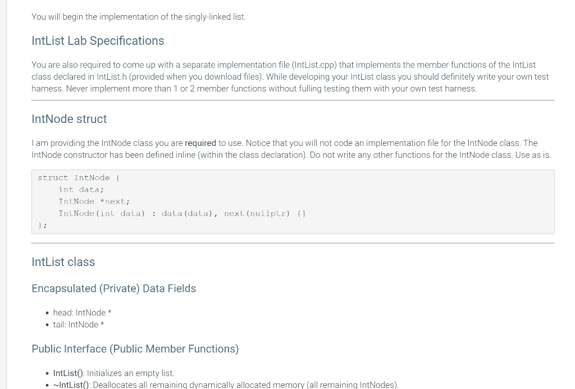
Task: Click the 'tail: IntNode *' bullet item
Action: [79, 324]
